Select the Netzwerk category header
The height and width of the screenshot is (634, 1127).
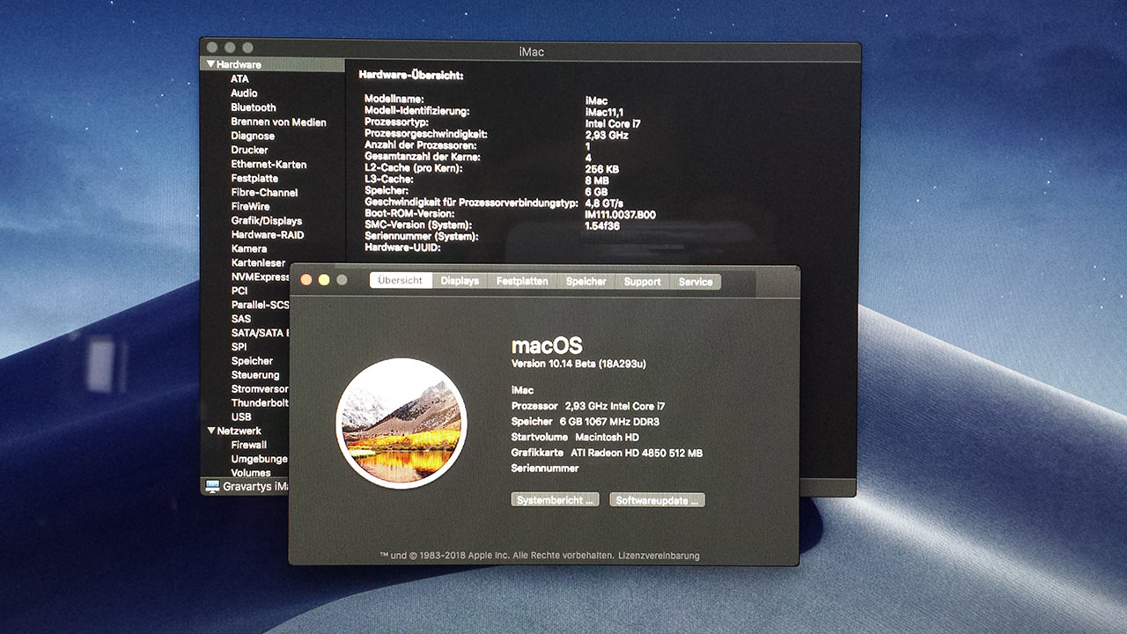click(x=239, y=431)
